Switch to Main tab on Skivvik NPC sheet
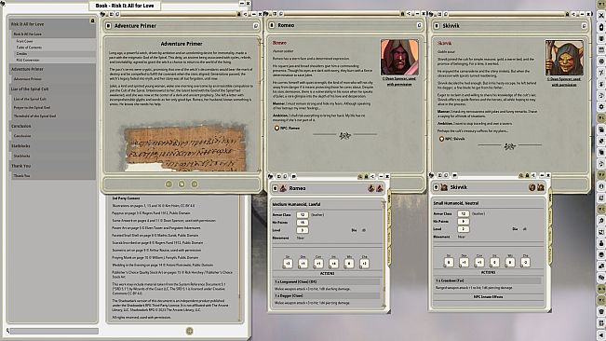 pos(549,198)
